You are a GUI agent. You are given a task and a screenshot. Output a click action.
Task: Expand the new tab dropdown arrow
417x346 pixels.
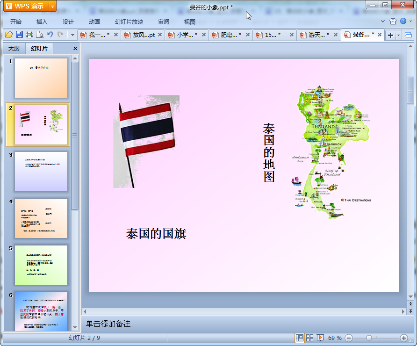(x=398, y=35)
